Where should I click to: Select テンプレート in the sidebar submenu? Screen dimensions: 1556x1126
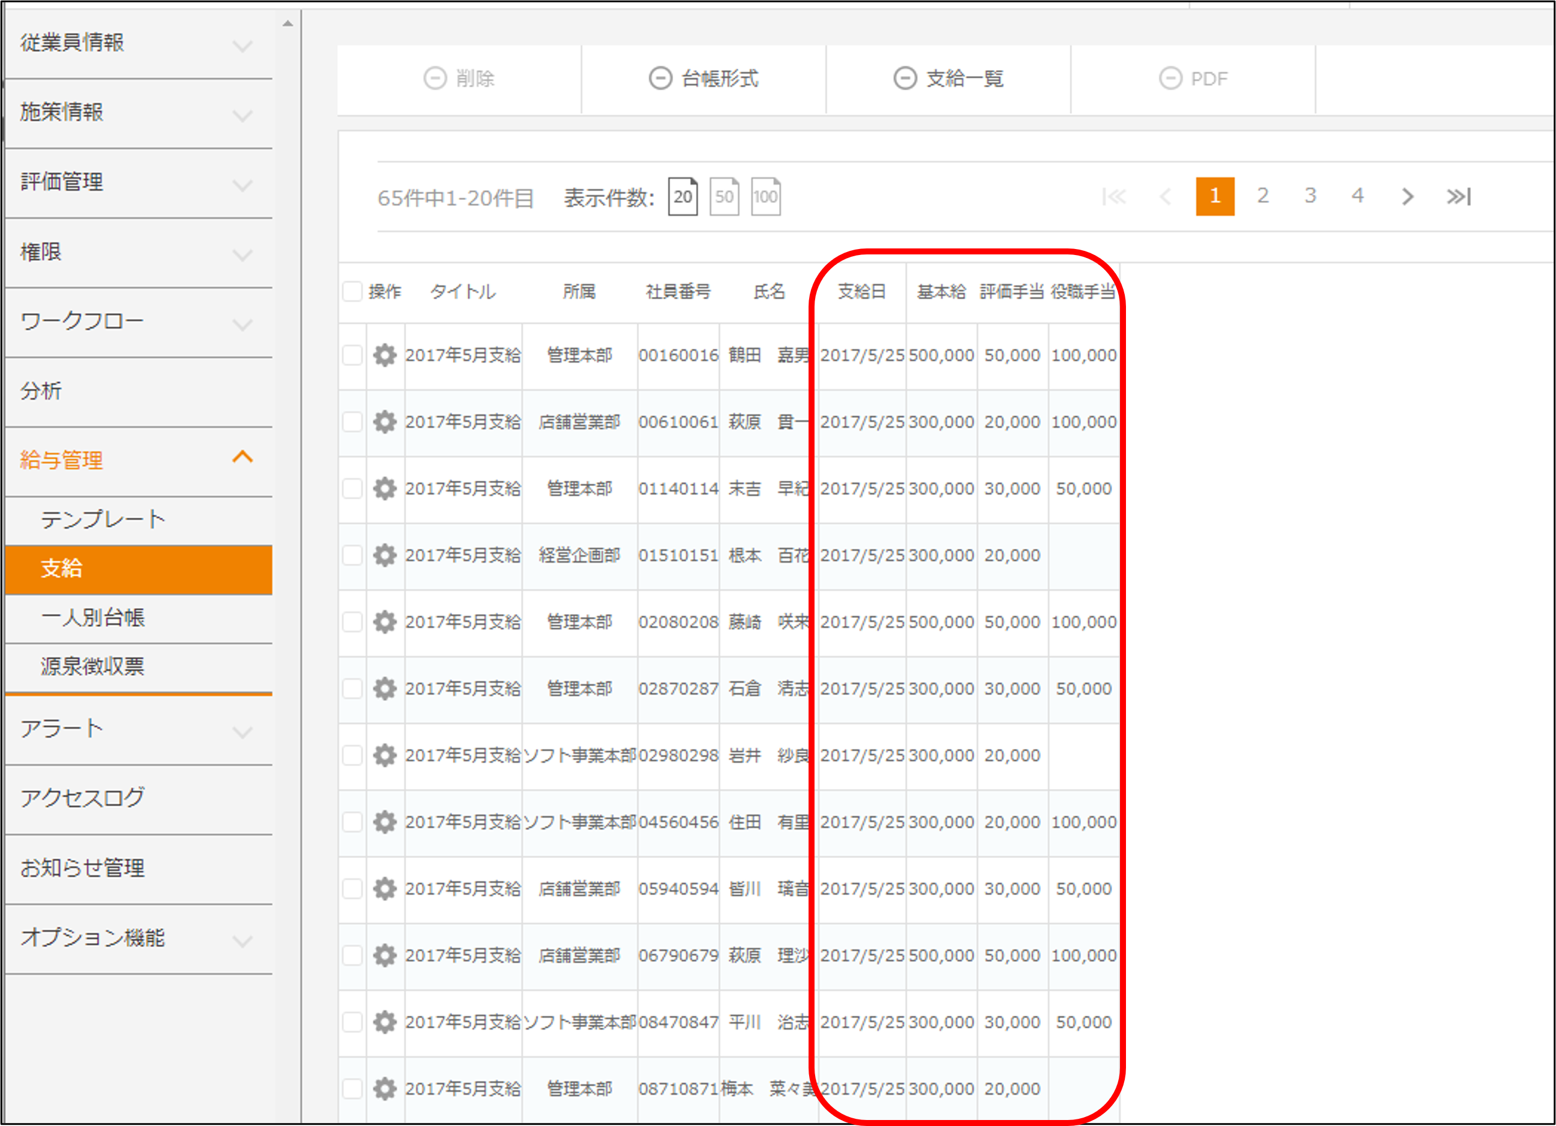pyautogui.click(x=102, y=519)
